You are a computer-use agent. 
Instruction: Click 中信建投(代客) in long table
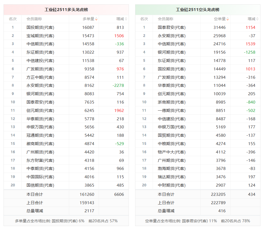40,61
